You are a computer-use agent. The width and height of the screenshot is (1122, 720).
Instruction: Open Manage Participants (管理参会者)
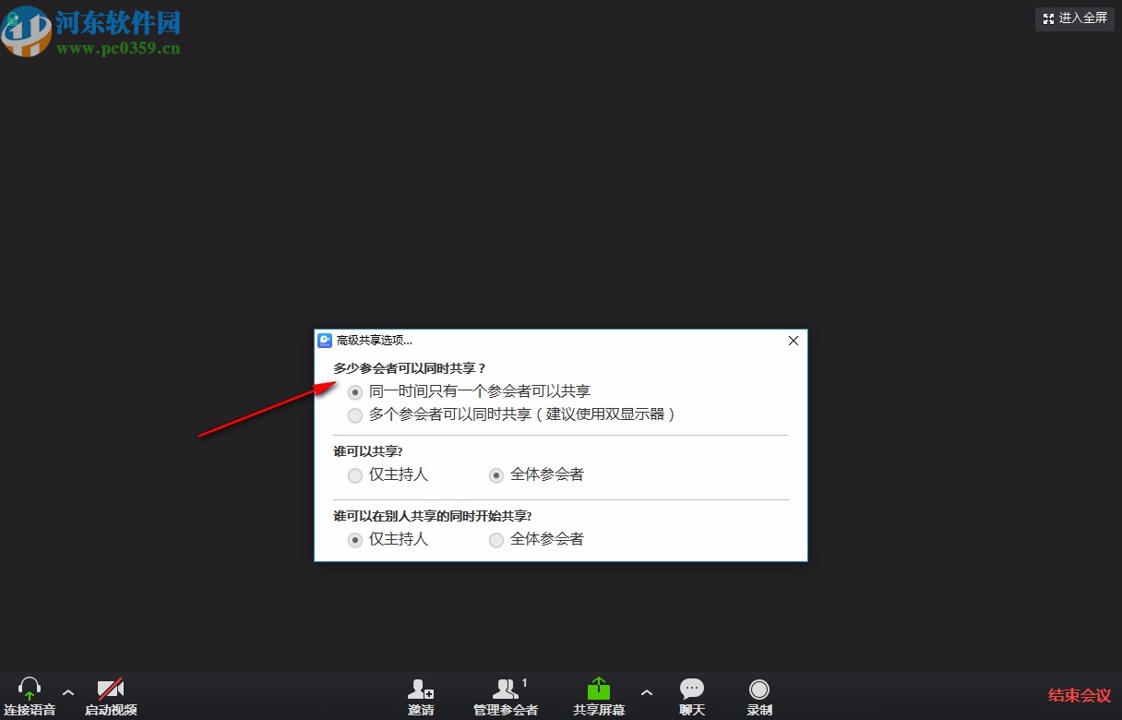coord(506,690)
